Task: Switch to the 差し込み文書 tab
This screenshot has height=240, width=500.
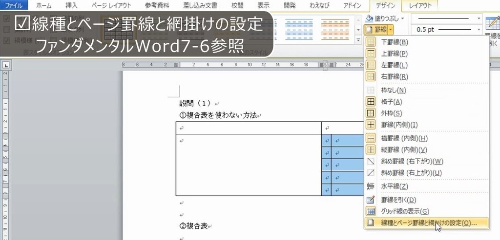Action: pos(200,5)
